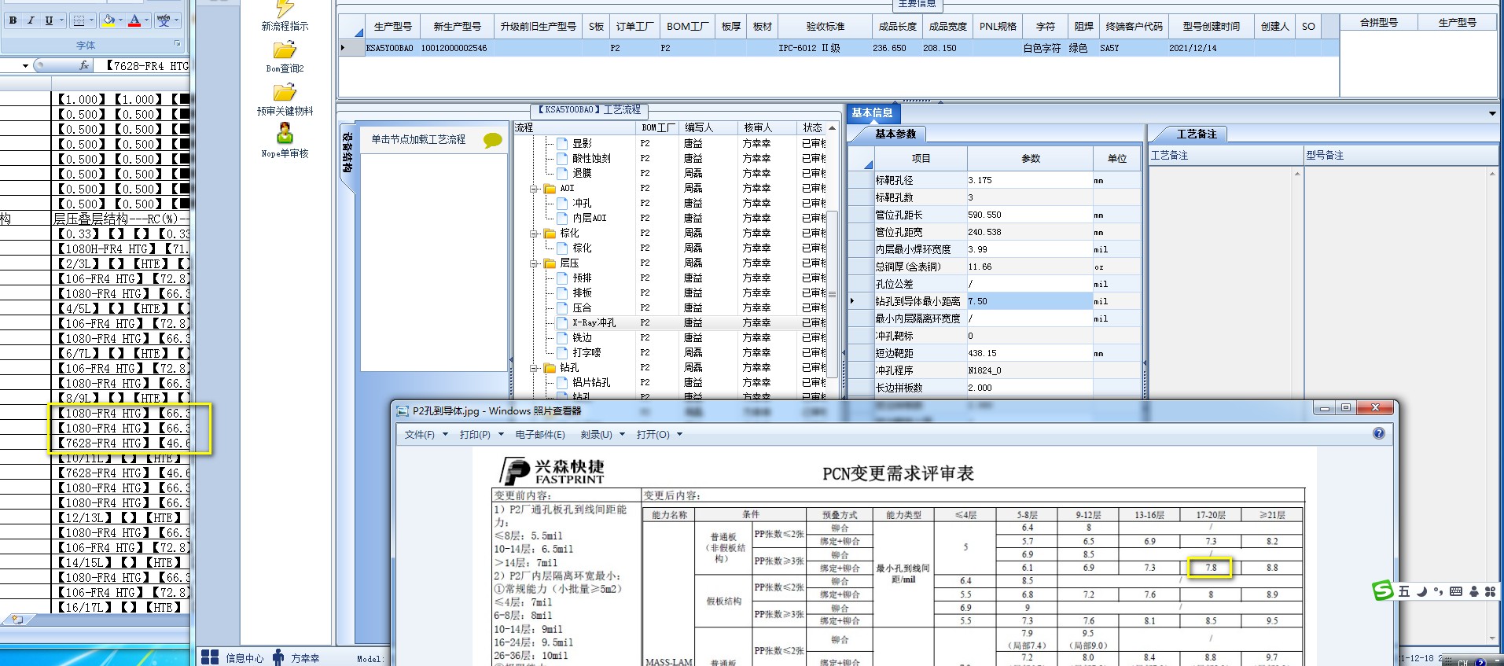This screenshot has height=666, width=1504.
Task: Sort by the 验收标准 column header
Action: 825,27
